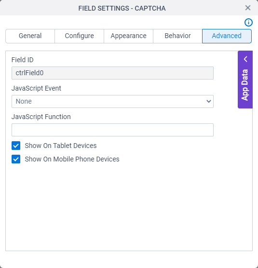Click the Show On Mobile Phone Devices label
Screen dimensions: 258x268
(x=72, y=159)
